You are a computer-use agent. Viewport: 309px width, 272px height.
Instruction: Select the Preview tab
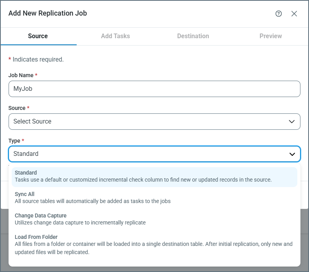(270, 36)
